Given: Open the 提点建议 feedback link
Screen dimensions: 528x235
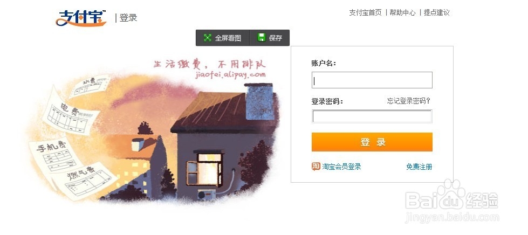Looking at the screenshot, I should 436,13.
